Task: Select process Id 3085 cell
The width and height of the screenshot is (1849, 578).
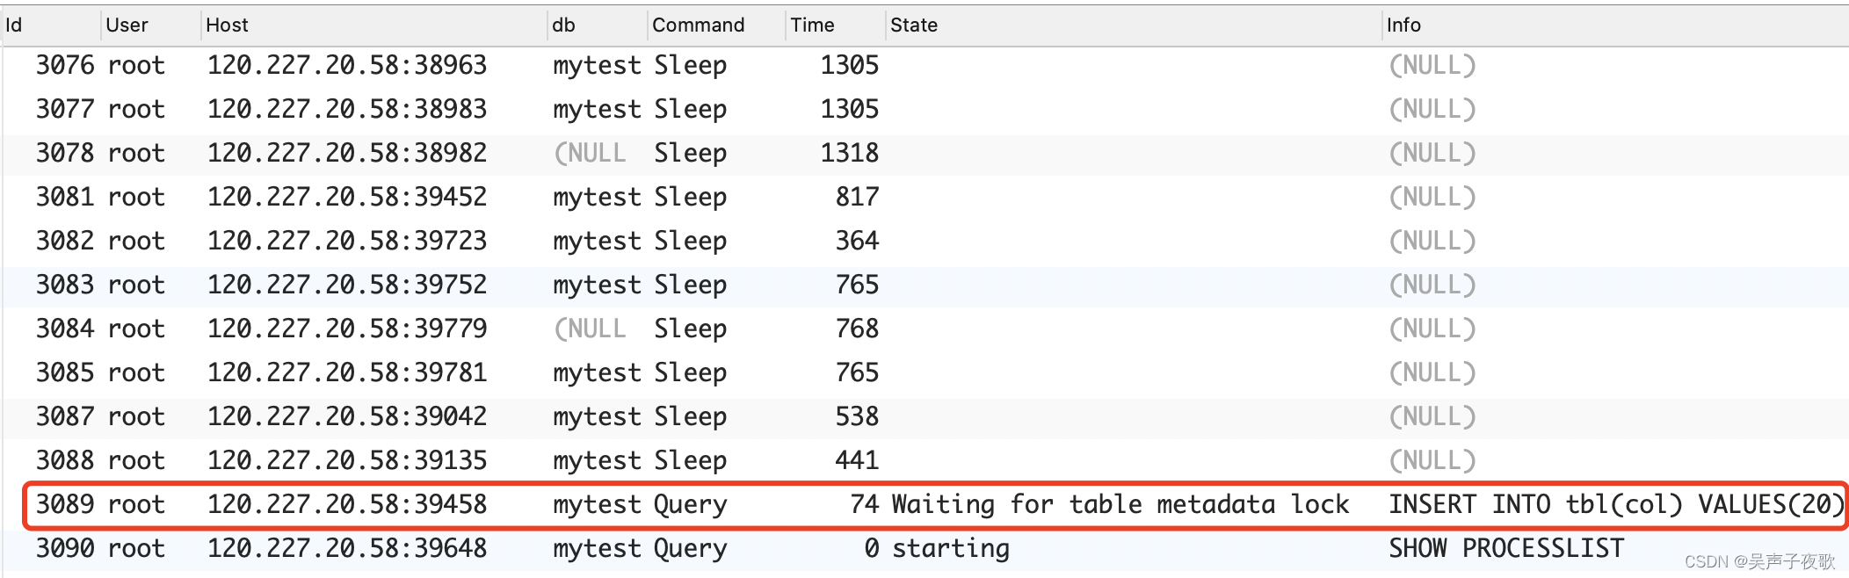Action: click(x=65, y=372)
